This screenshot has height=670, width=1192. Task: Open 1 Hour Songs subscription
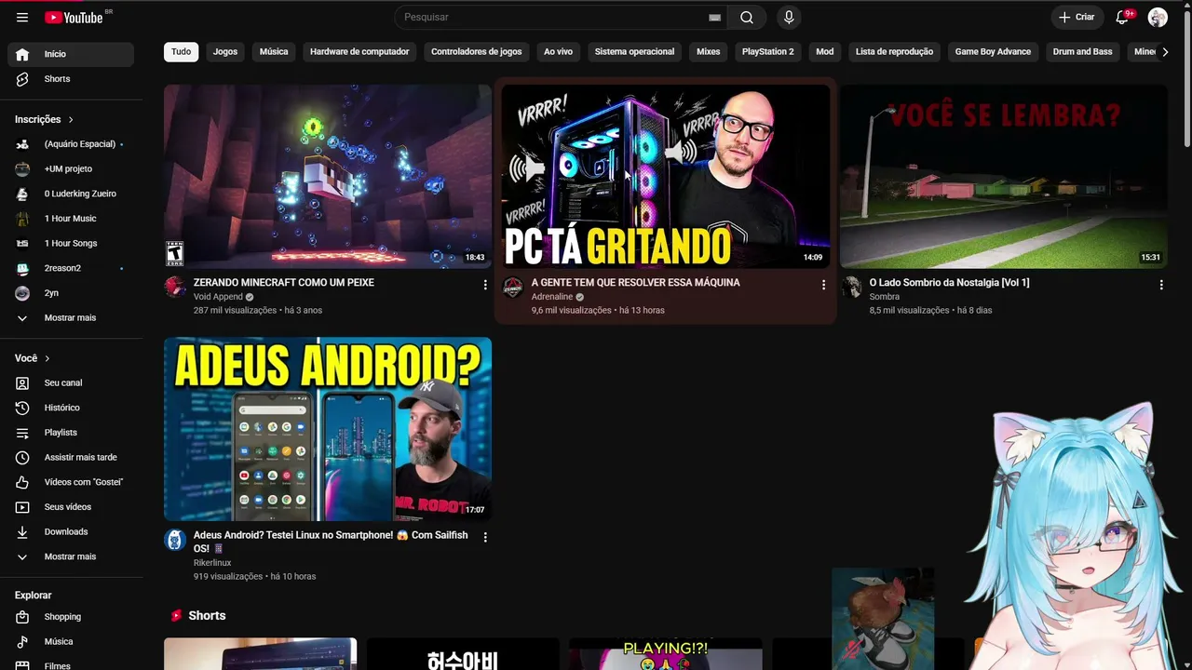[x=71, y=244]
